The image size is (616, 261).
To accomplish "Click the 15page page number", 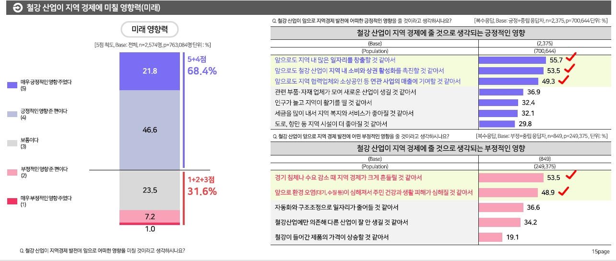I will [x=600, y=251].
